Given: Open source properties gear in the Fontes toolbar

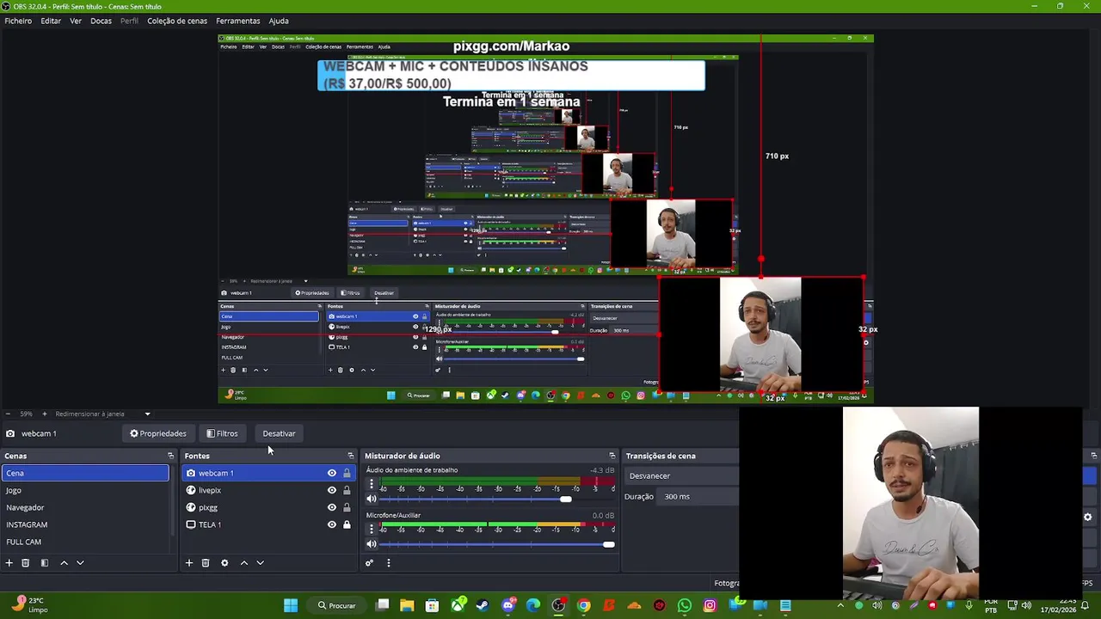Looking at the screenshot, I should [x=225, y=563].
